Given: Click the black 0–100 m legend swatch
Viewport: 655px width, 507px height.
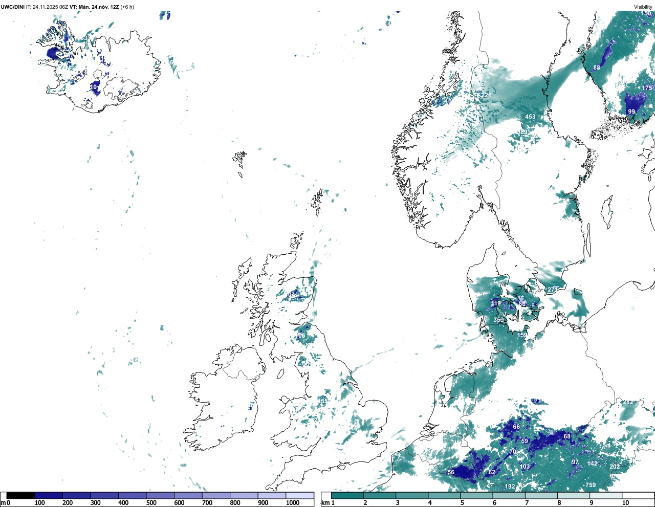Looking at the screenshot, I should click(x=21, y=495).
